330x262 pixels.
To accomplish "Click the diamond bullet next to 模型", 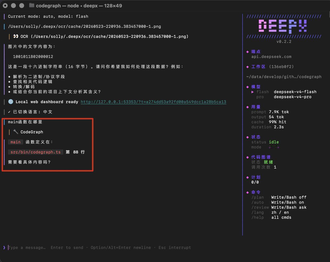I will (247, 87).
